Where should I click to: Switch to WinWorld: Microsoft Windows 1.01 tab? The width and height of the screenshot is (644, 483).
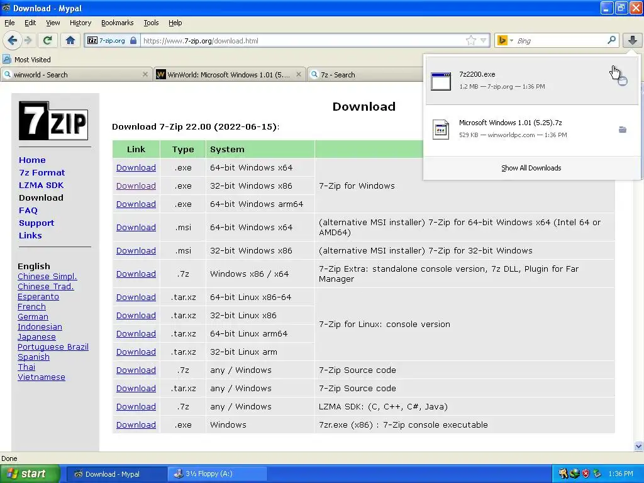(x=230, y=74)
